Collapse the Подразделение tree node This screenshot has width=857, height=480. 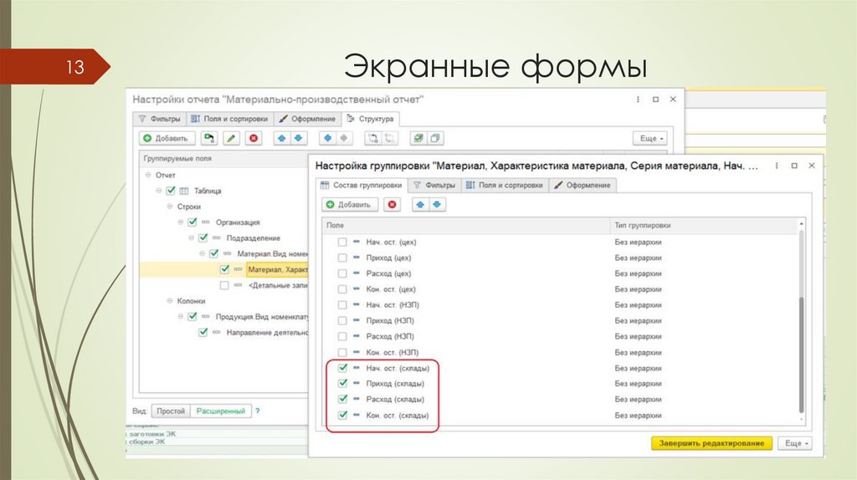tap(192, 238)
